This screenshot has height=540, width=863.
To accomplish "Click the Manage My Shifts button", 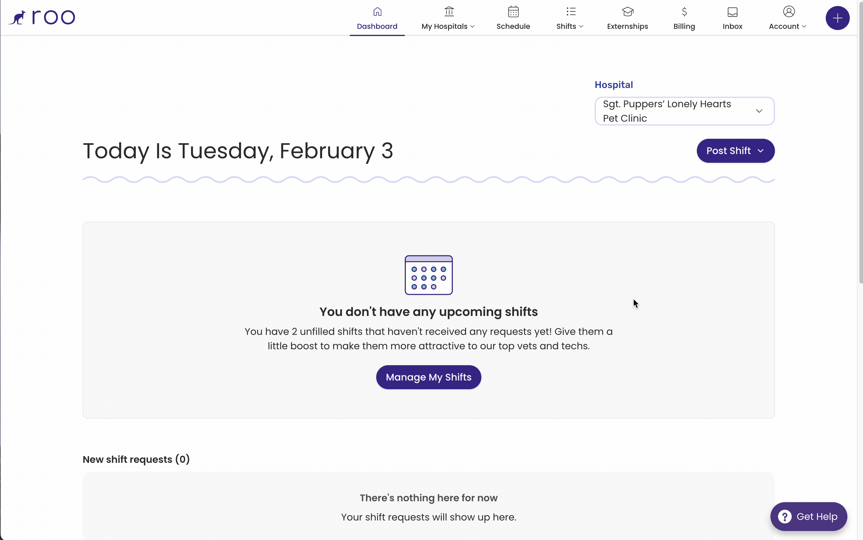I will (428, 377).
